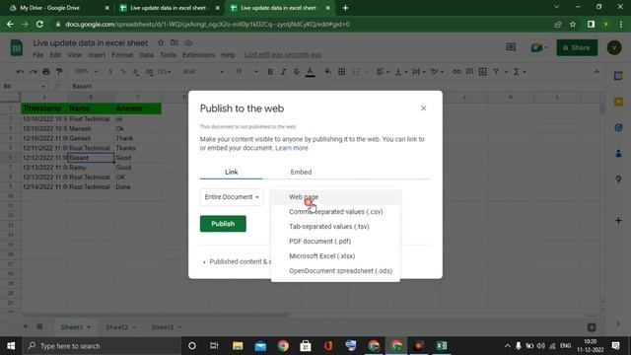Toggle strikethrough formatting in toolbar
The image size is (631, 355).
[297, 72]
